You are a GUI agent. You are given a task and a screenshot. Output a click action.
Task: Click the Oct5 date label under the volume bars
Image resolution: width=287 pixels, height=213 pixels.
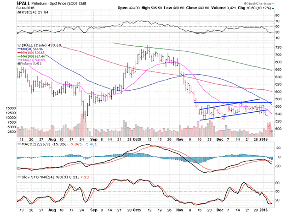[137, 140]
